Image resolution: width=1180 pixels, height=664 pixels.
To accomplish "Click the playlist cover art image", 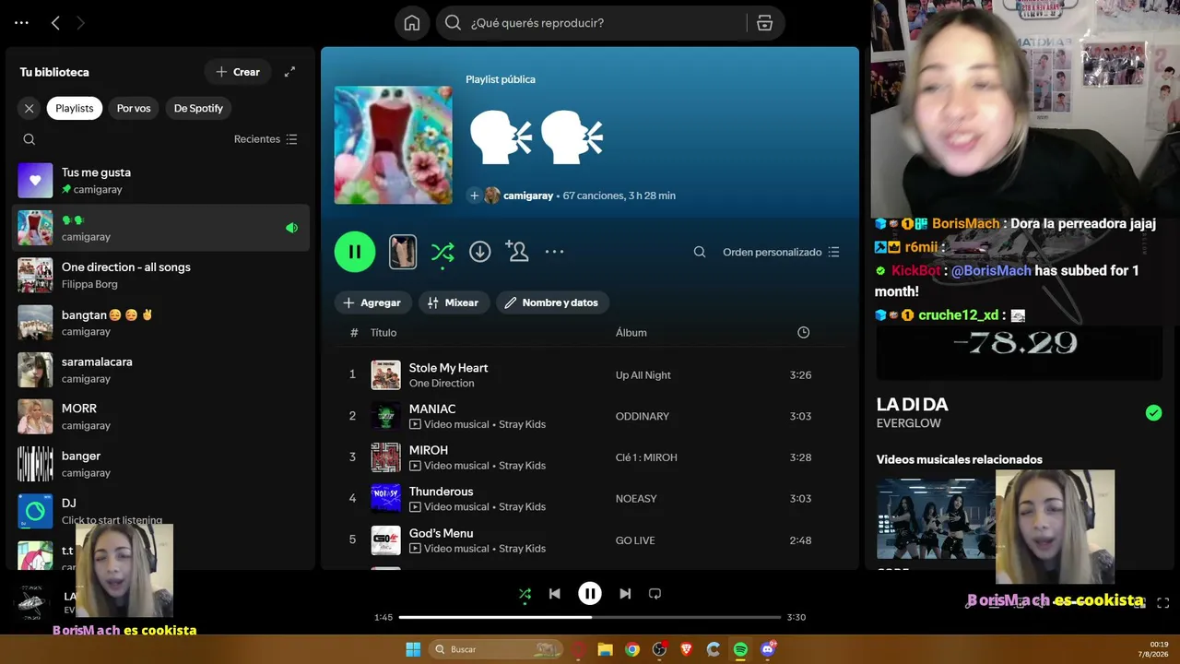I will [x=394, y=145].
